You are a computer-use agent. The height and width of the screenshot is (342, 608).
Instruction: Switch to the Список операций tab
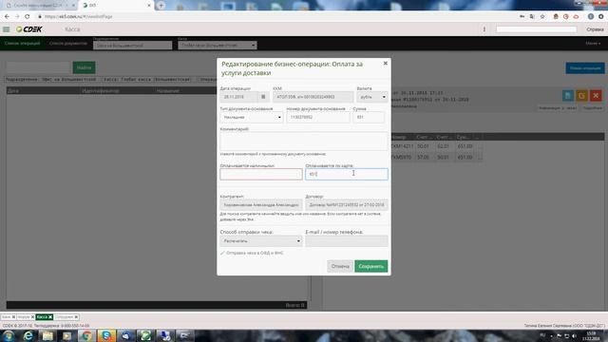(22, 44)
